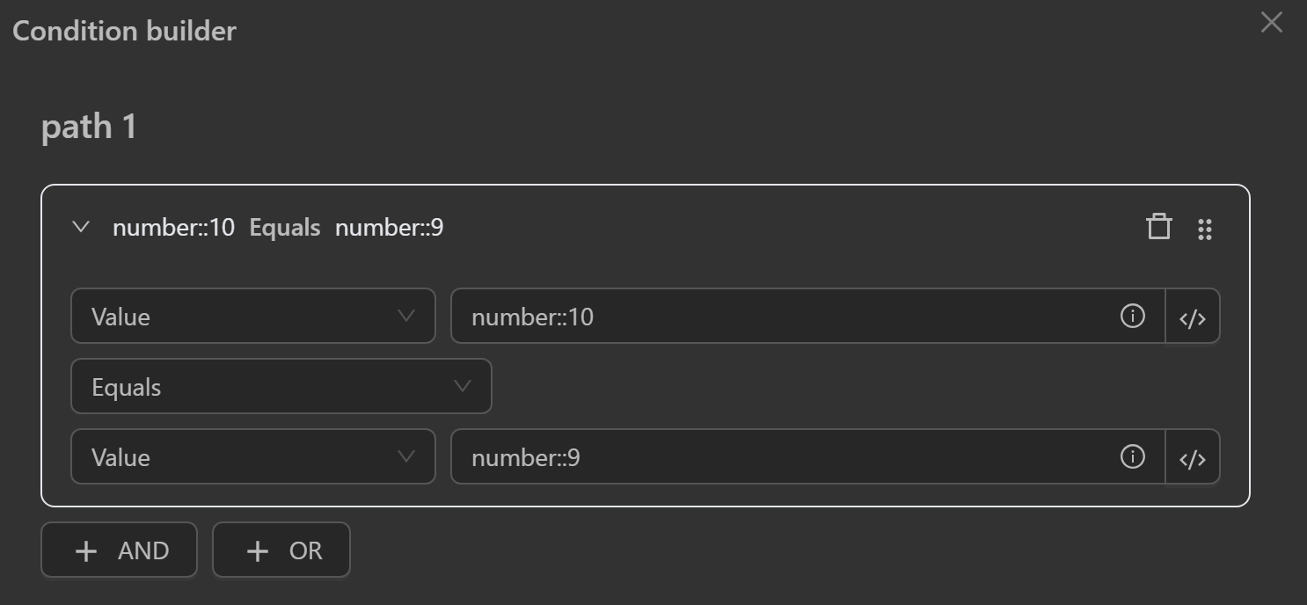The height and width of the screenshot is (605, 1307).
Task: Select the path 1 heading
Action: pyautogui.click(x=88, y=127)
